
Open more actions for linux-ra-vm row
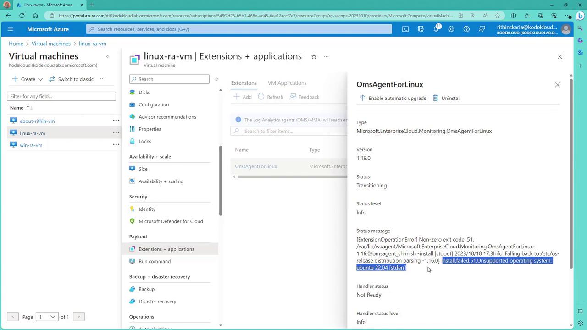click(x=116, y=133)
